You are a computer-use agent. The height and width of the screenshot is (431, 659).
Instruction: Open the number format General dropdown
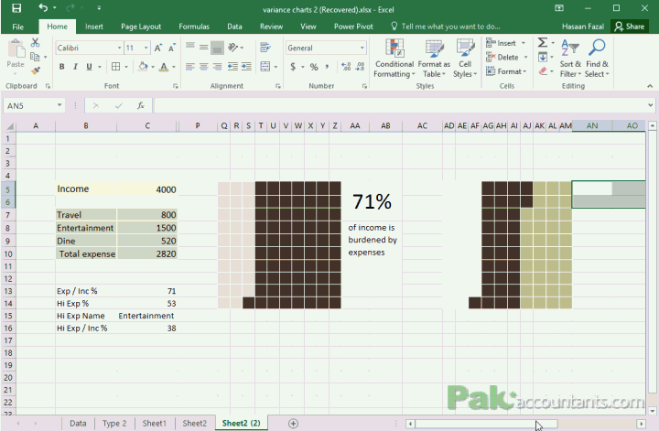[x=362, y=48]
